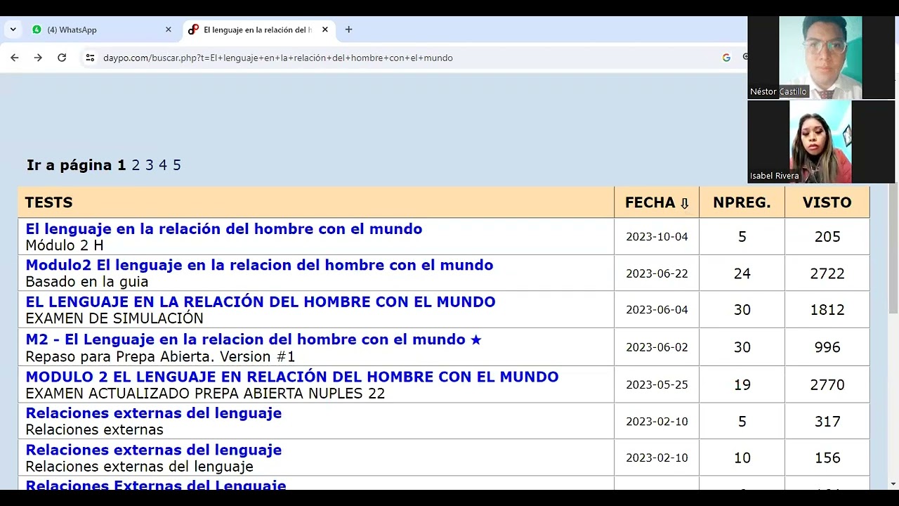Screen dimensions: 899x506
Task: Open test 'El lenguaje en la relación del hombre con el mundo'
Action: (x=224, y=229)
